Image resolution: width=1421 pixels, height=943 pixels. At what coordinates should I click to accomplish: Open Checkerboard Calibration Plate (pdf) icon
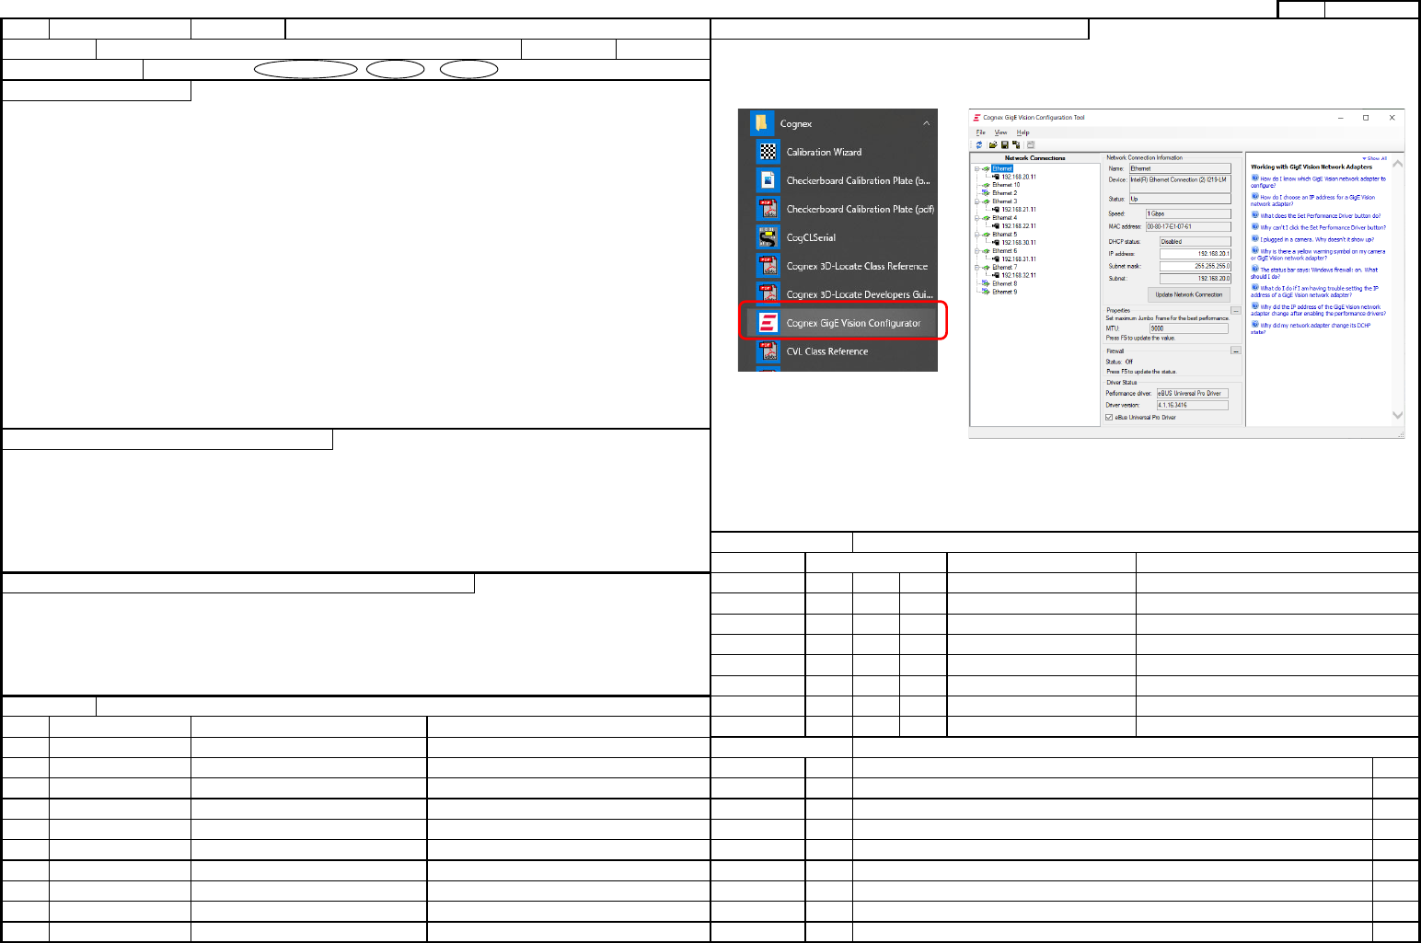tap(768, 209)
